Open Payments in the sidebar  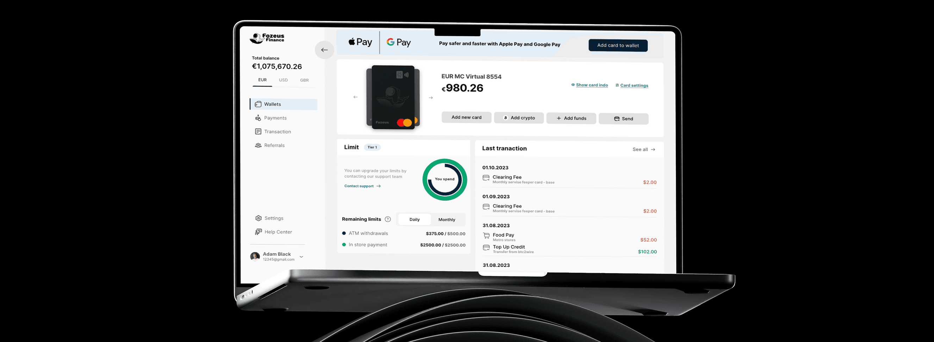tap(270, 118)
